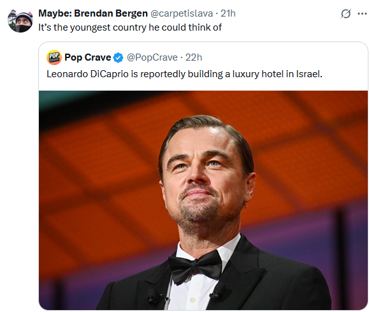Image resolution: width=371 pixels, height=312 pixels.
Task: Open the Pop Crave account name
Action: pos(88,57)
